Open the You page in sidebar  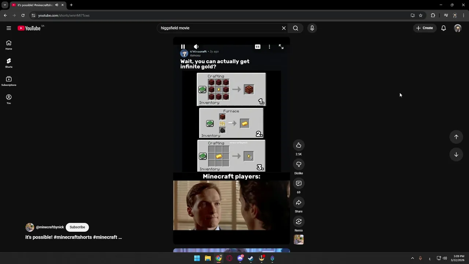tap(9, 99)
